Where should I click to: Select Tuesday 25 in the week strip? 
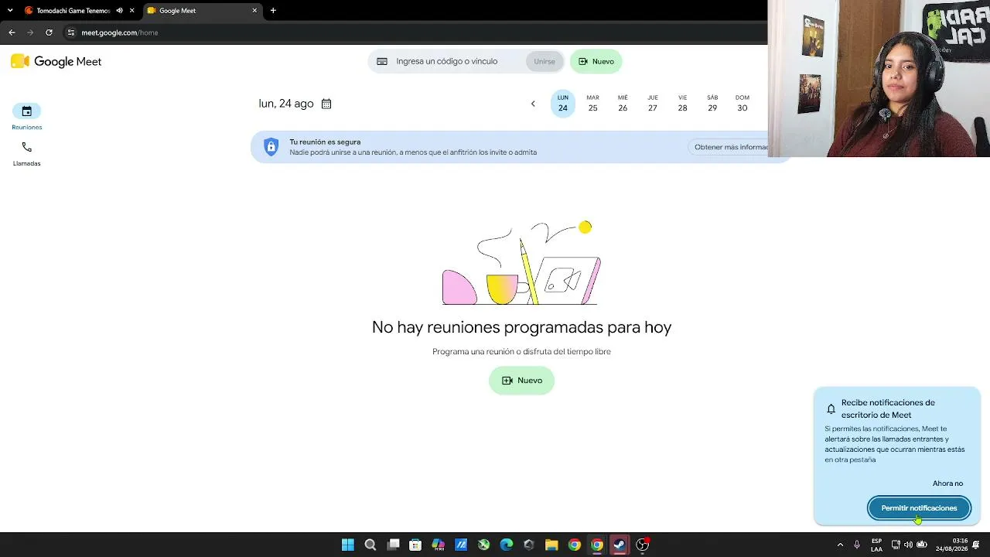pos(592,104)
